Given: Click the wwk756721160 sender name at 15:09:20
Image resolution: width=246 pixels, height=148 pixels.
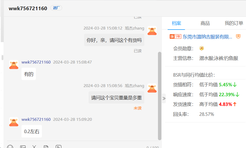Looking at the screenshot, I should coord(36,119).
